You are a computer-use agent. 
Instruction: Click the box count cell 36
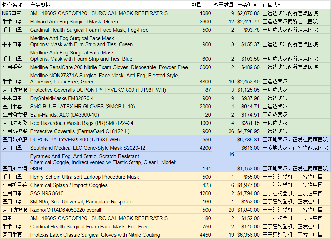(x=224, y=131)
